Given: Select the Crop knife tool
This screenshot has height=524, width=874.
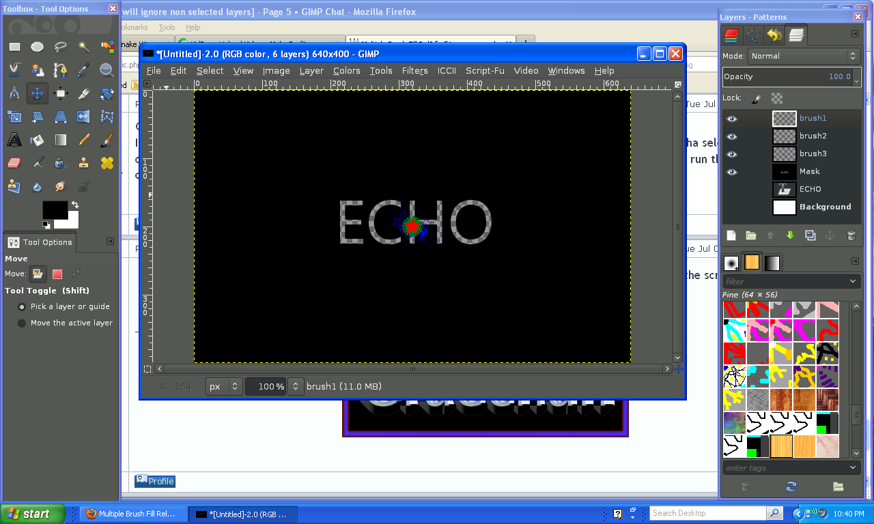Looking at the screenshot, I should coord(84,93).
